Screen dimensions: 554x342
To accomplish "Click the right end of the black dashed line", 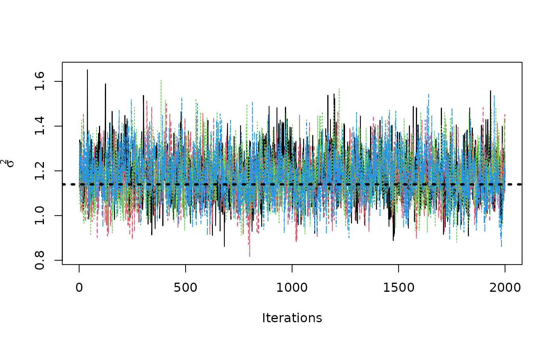I will point(503,184).
